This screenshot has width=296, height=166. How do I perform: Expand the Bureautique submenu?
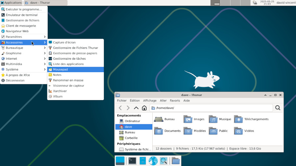24,48
